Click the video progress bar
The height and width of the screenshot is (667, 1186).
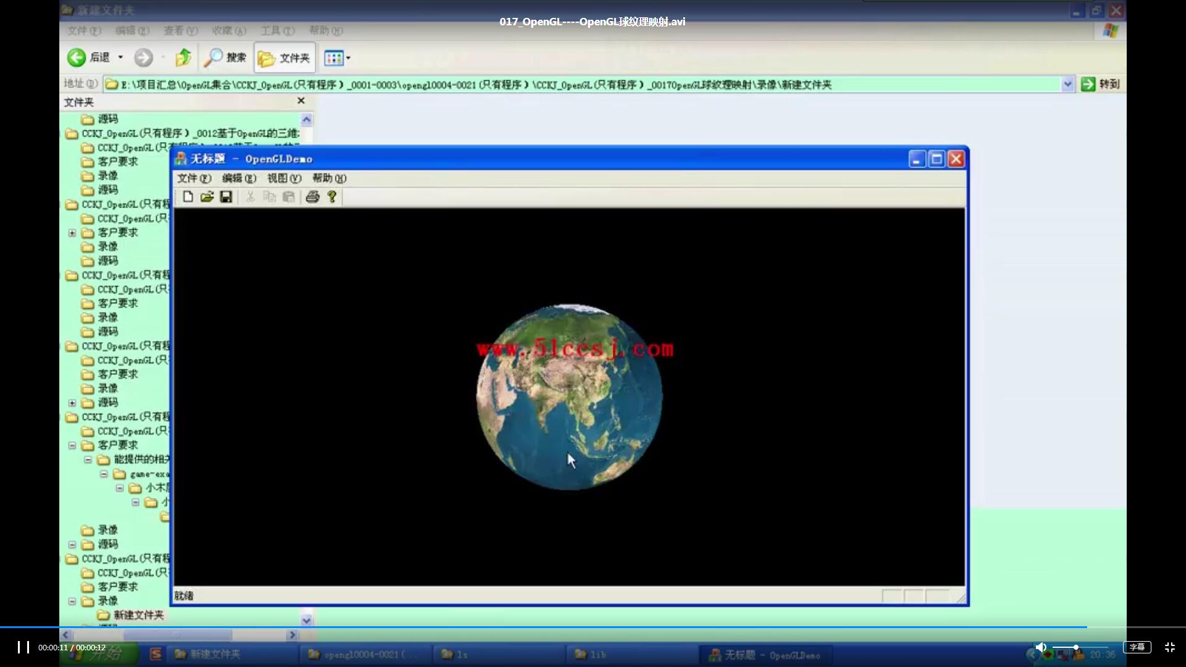[593, 627]
